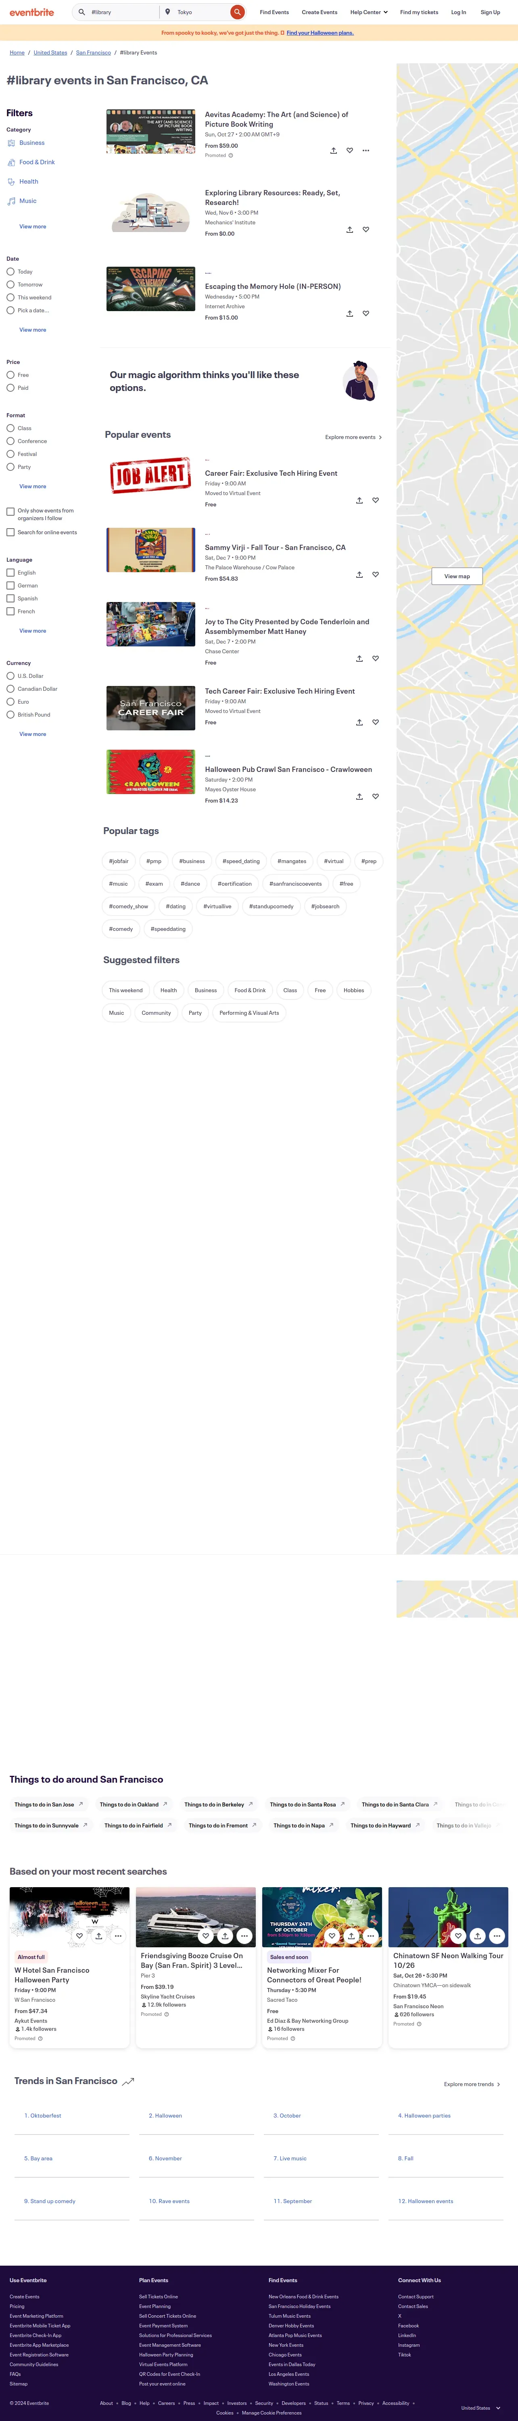The height and width of the screenshot is (2421, 518).
Task: Expand View more under Date
Action: tap(33, 330)
